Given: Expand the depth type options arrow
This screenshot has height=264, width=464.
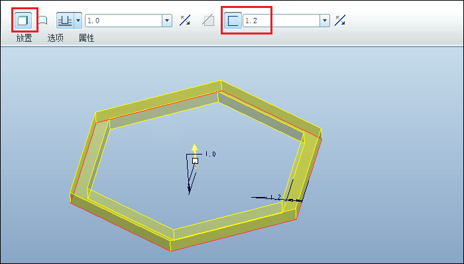Looking at the screenshot, I should coord(78,21).
